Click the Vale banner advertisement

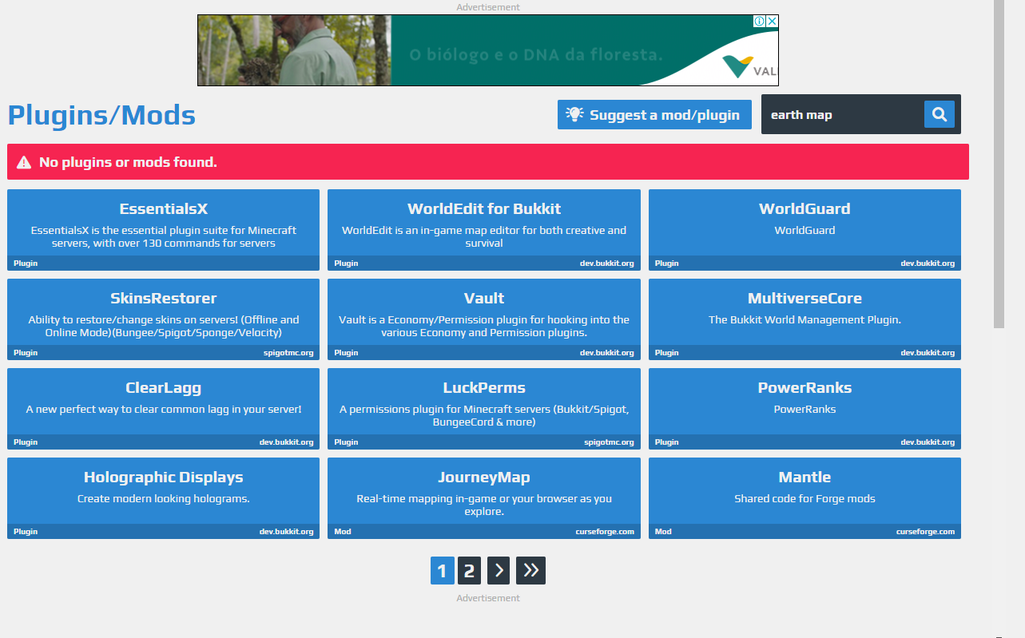coord(487,50)
